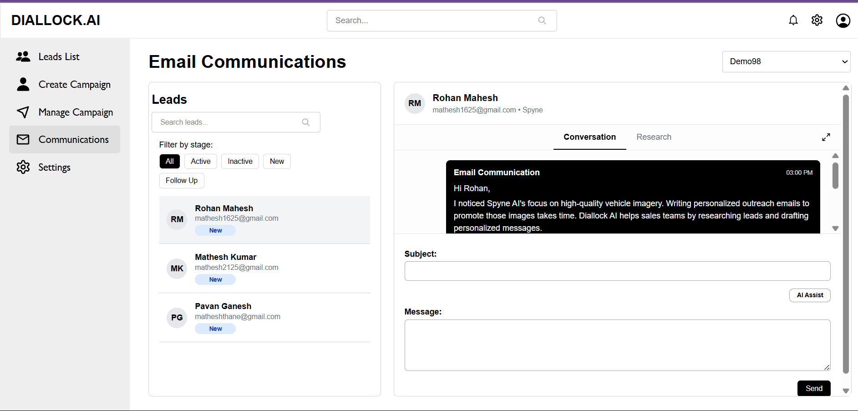Click the conversation scrollbar down arrow
This screenshot has height=411, width=858.
click(835, 228)
